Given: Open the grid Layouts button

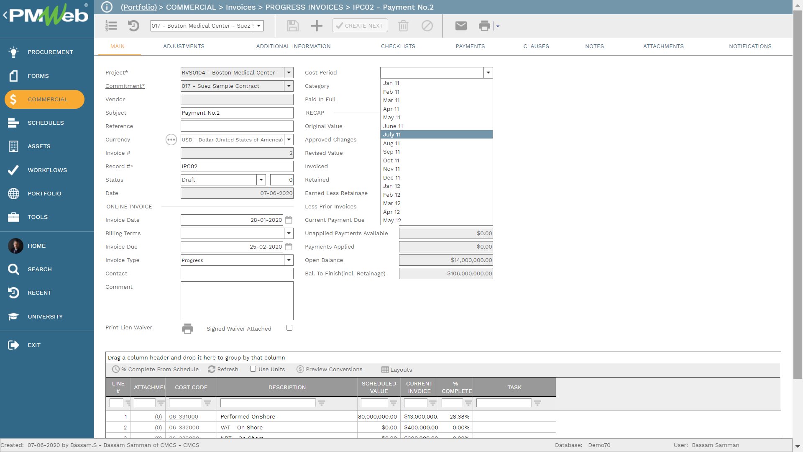Looking at the screenshot, I should [397, 370].
